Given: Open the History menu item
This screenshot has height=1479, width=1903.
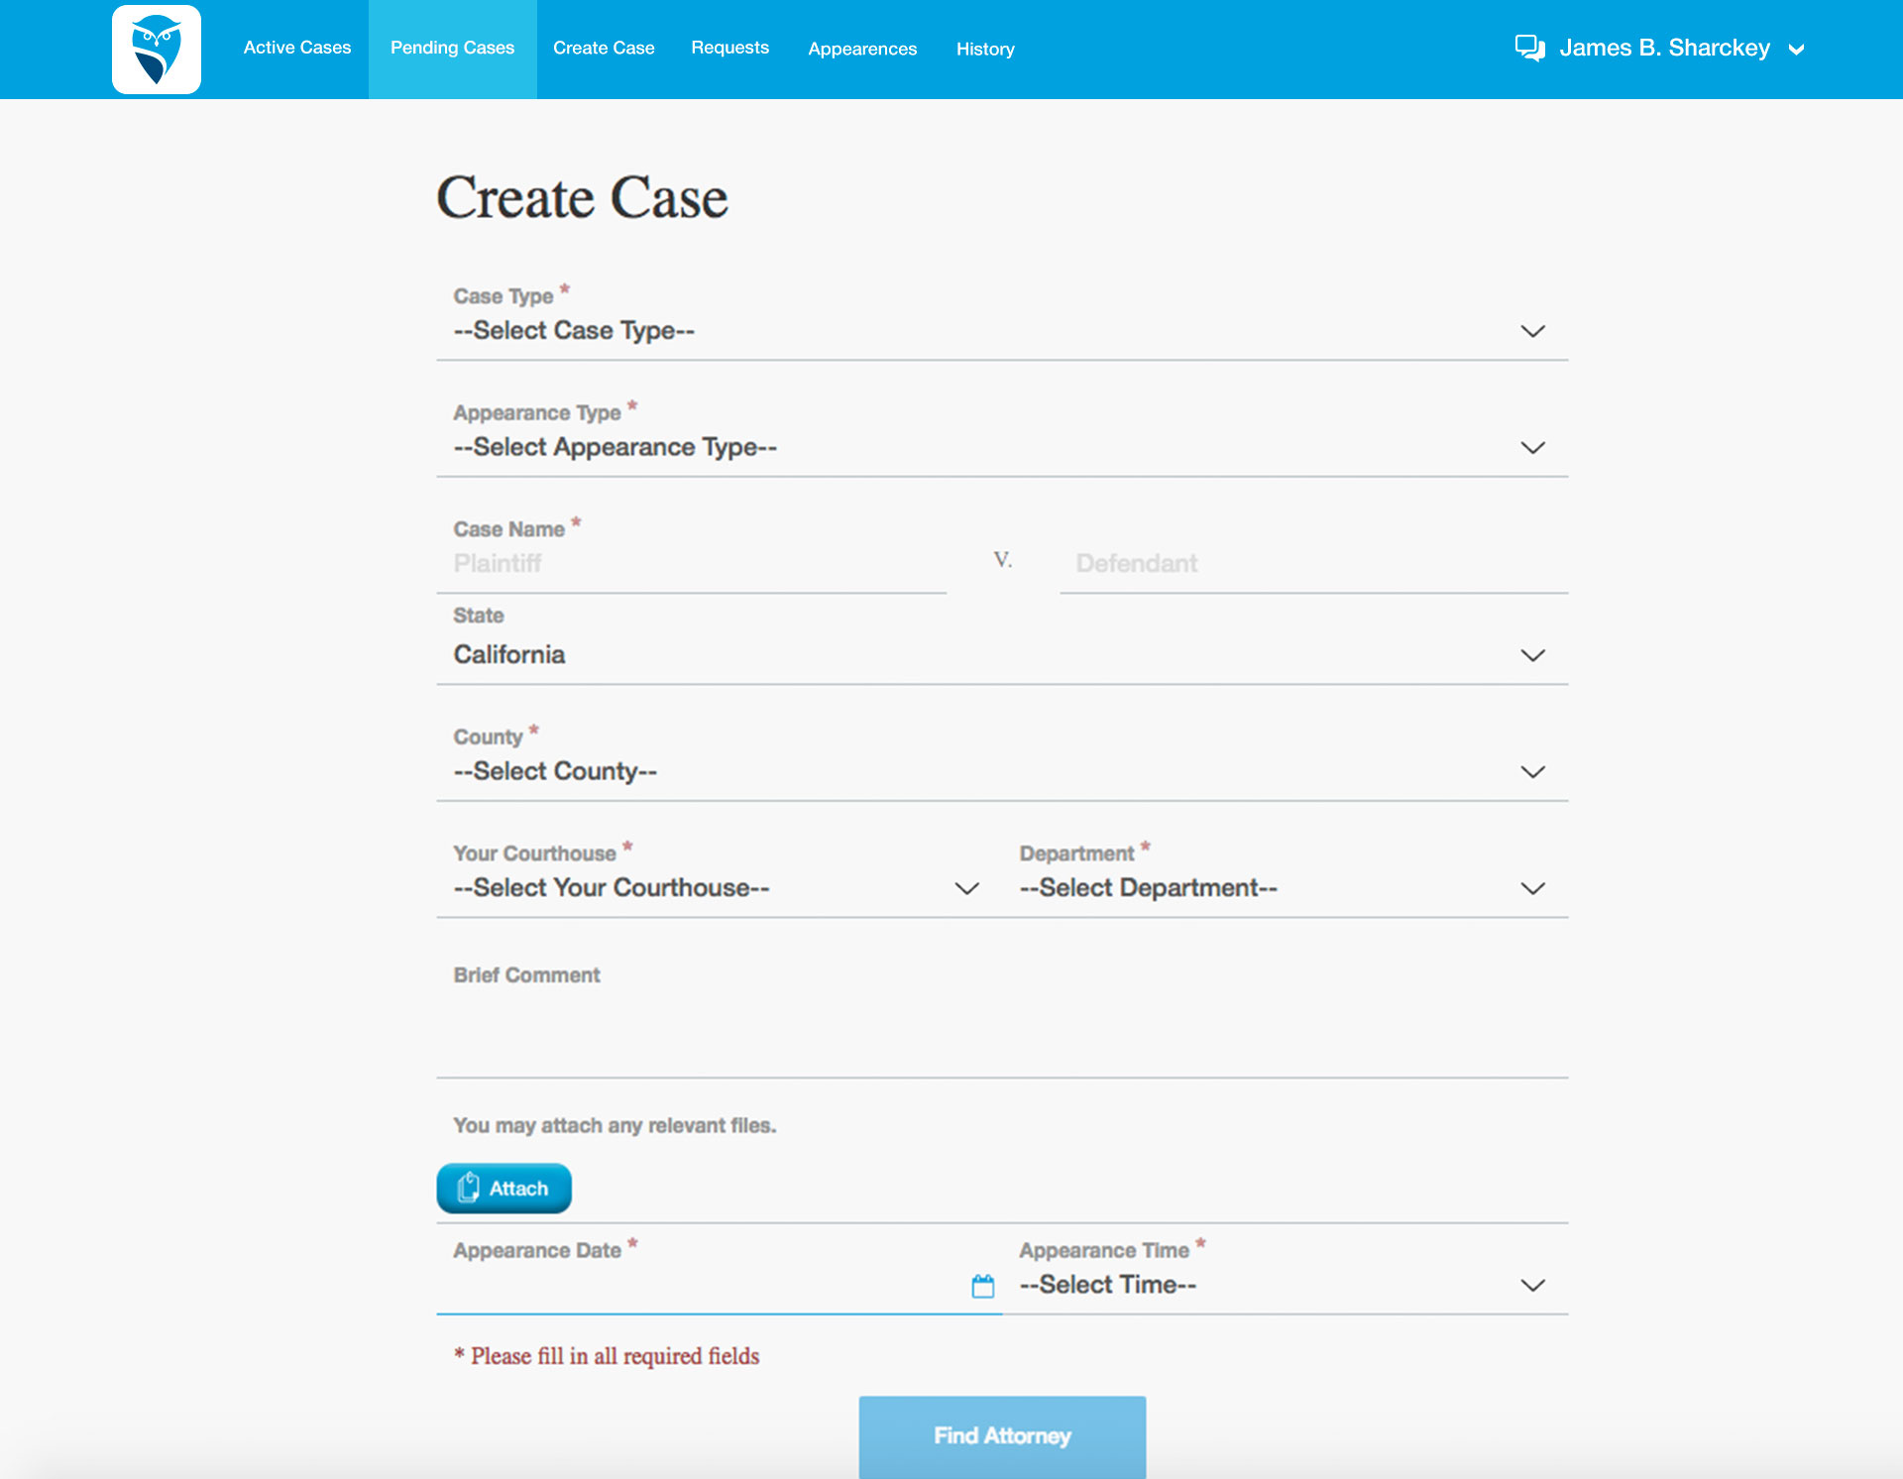Looking at the screenshot, I should 984,49.
